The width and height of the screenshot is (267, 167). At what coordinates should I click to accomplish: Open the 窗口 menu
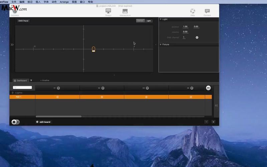[x=82, y=2]
